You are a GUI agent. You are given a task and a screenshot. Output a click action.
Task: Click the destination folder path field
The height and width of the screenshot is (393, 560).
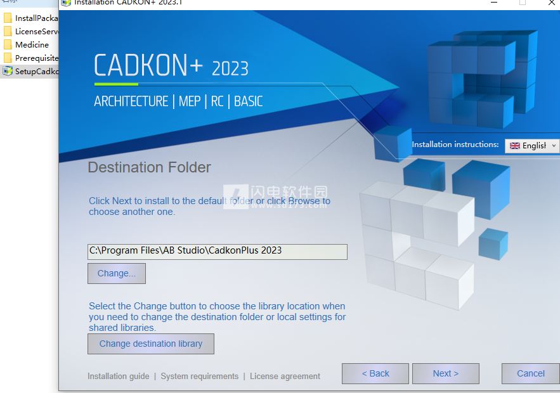pyautogui.click(x=217, y=252)
